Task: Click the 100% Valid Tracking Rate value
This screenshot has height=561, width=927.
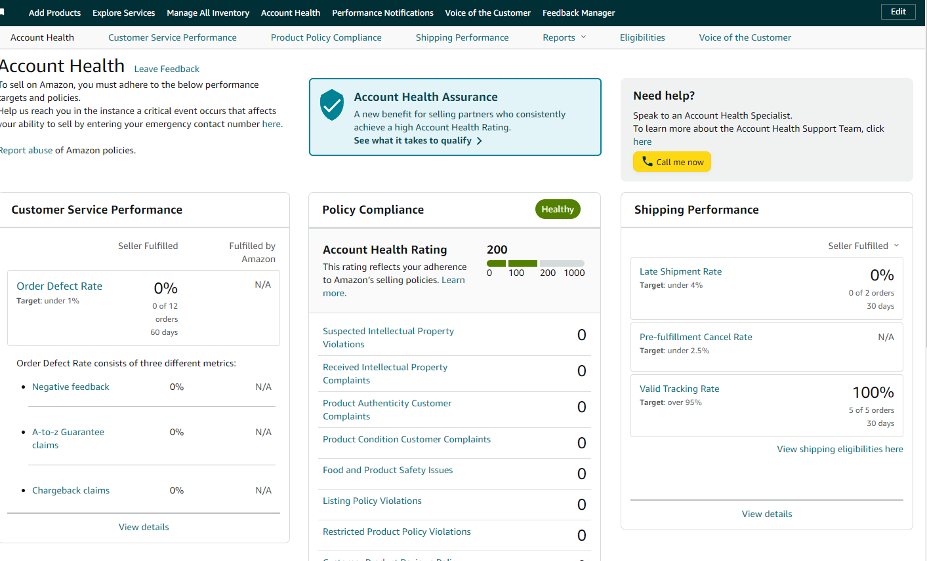Action: (x=873, y=393)
